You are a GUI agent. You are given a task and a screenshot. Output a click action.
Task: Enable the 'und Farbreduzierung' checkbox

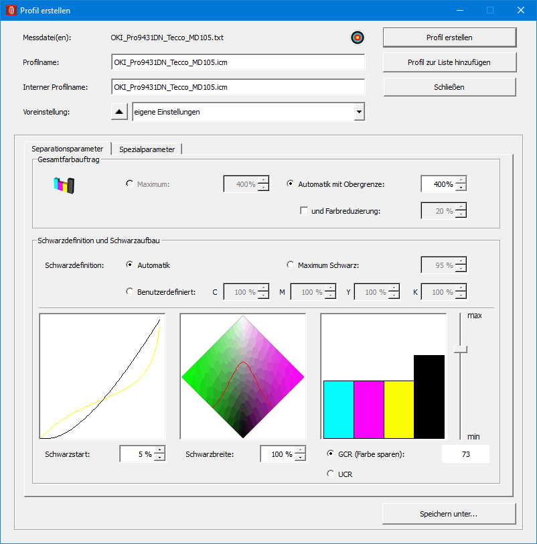point(304,211)
